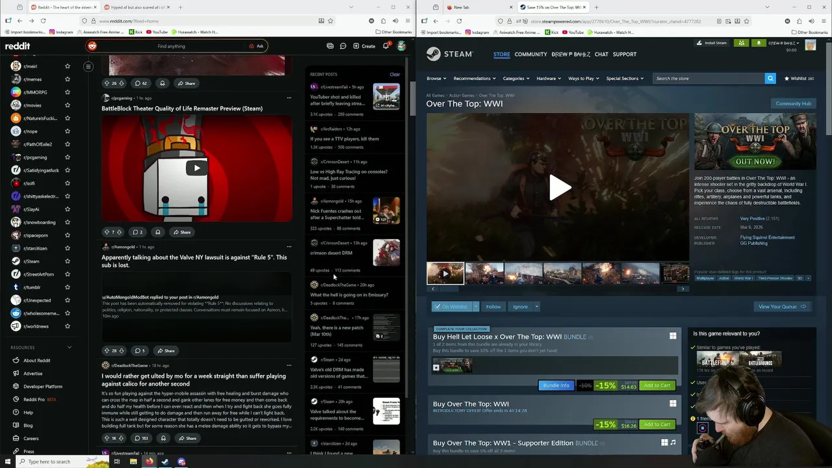Favorite r/worldnews with star toggle
Image resolution: width=832 pixels, height=468 pixels.
(x=68, y=326)
